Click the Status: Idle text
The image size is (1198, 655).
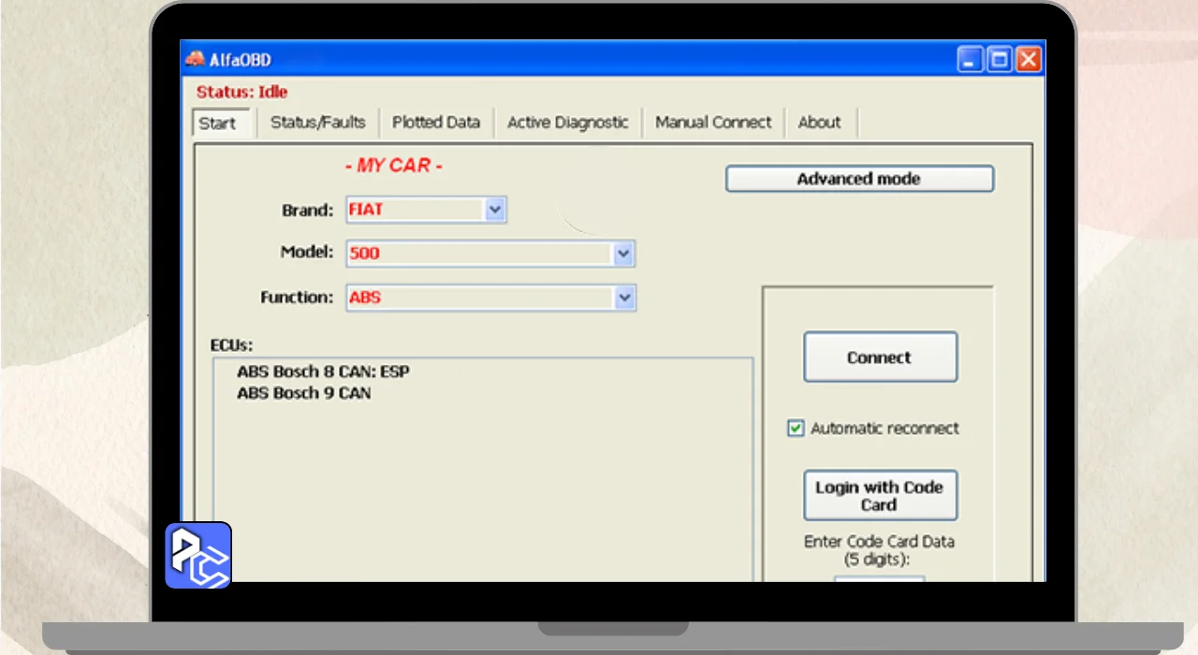[x=241, y=92]
